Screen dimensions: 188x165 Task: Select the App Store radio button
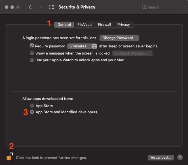coord(32,106)
